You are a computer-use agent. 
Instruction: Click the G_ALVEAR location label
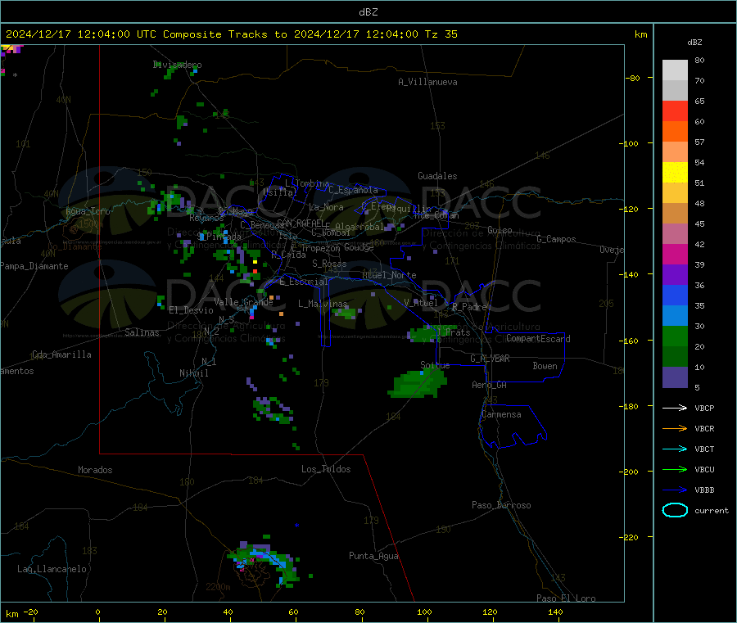click(490, 359)
